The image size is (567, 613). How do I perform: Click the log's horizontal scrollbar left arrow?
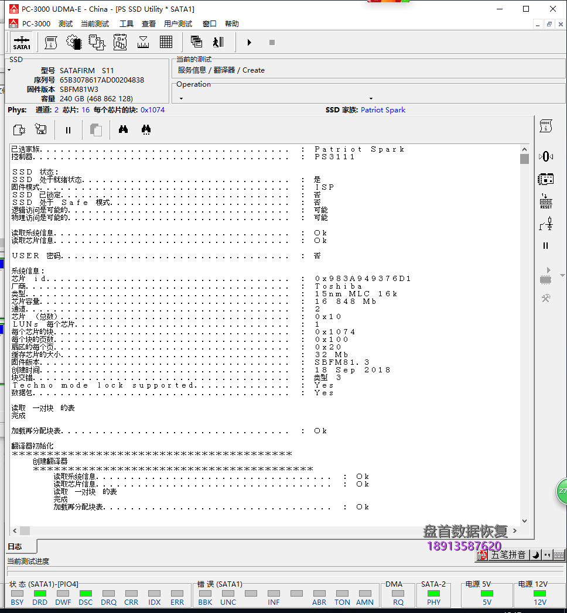pos(15,530)
